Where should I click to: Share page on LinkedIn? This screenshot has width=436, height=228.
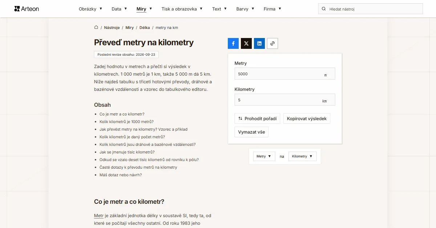click(x=259, y=43)
